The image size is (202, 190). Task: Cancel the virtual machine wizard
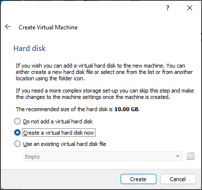click(178, 179)
